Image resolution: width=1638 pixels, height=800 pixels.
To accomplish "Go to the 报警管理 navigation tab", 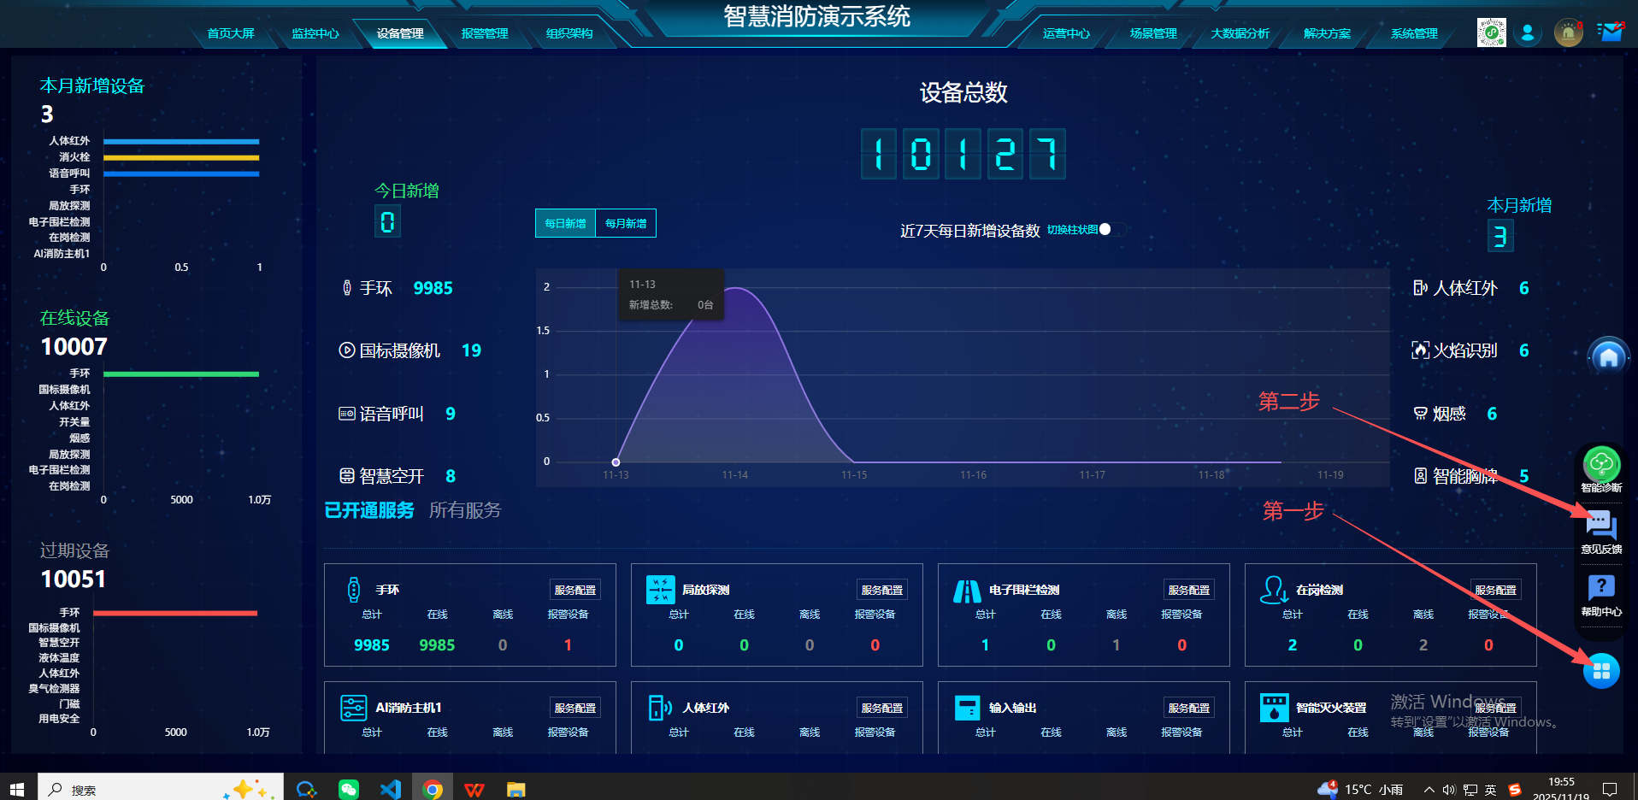I will [x=485, y=33].
